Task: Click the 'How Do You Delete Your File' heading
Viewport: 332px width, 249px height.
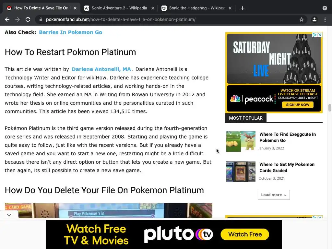Action: tap(104, 190)
